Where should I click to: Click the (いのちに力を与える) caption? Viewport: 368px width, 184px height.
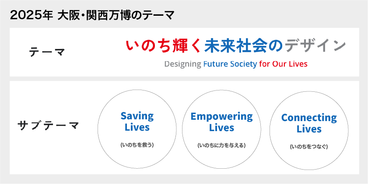221,145
